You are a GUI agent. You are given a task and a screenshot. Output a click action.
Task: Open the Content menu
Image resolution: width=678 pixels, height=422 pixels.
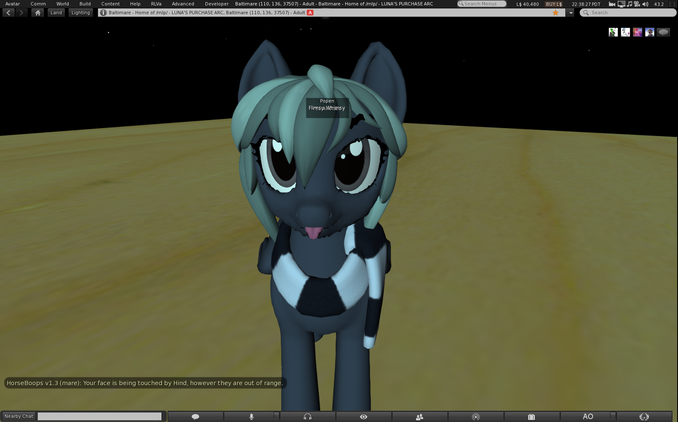(110, 4)
